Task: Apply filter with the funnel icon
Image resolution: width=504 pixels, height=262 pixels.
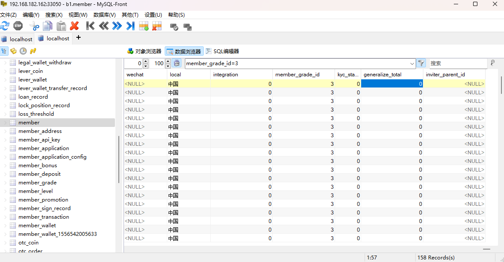Action: pos(421,63)
